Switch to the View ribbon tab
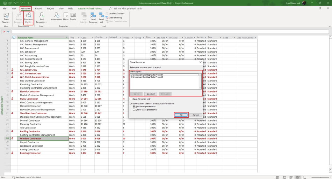This screenshot has height=179, width=332. click(61, 8)
